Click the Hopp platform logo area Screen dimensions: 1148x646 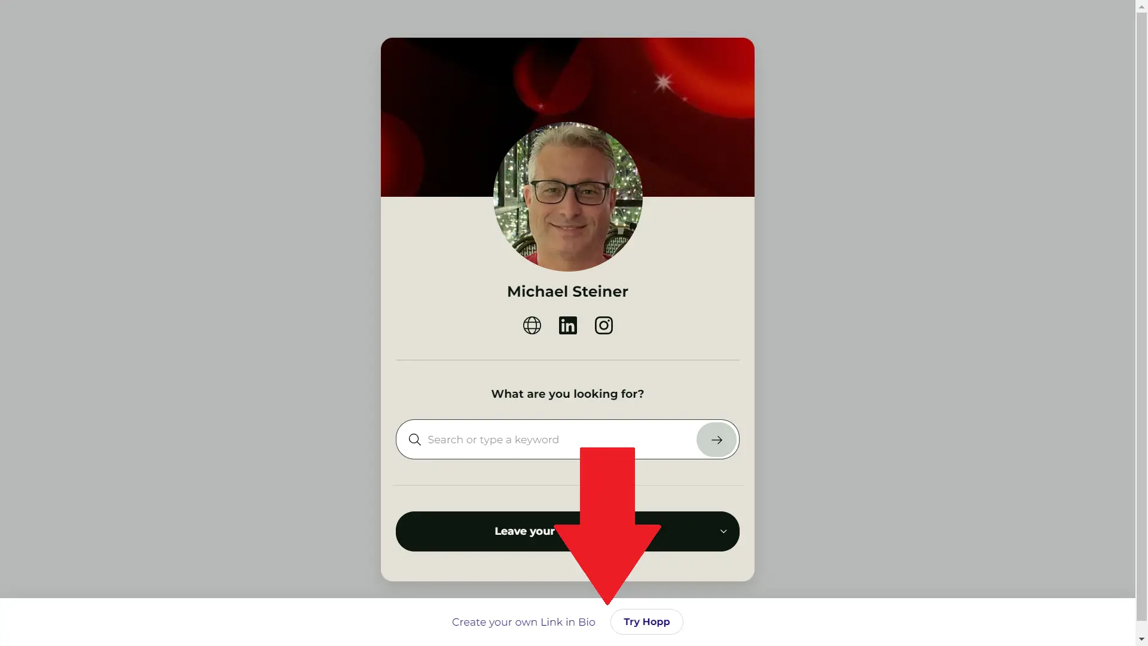pos(646,622)
